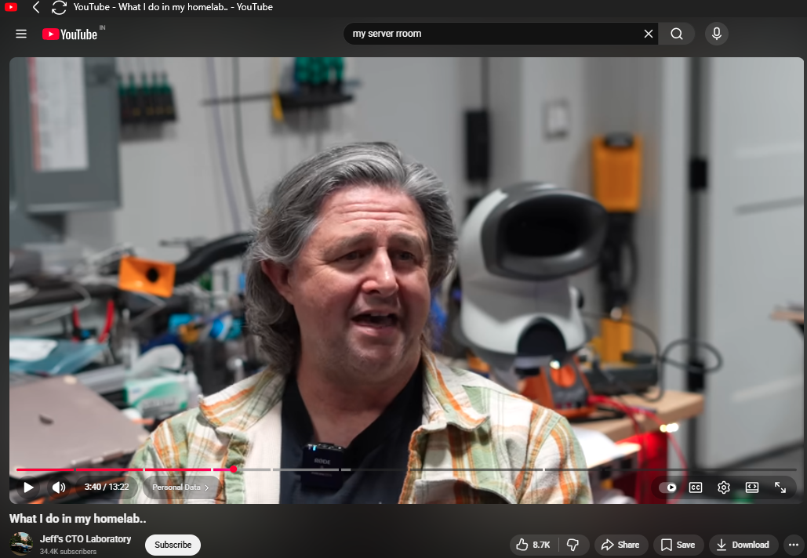
Task: Switch to theater mode
Action: [x=752, y=487]
